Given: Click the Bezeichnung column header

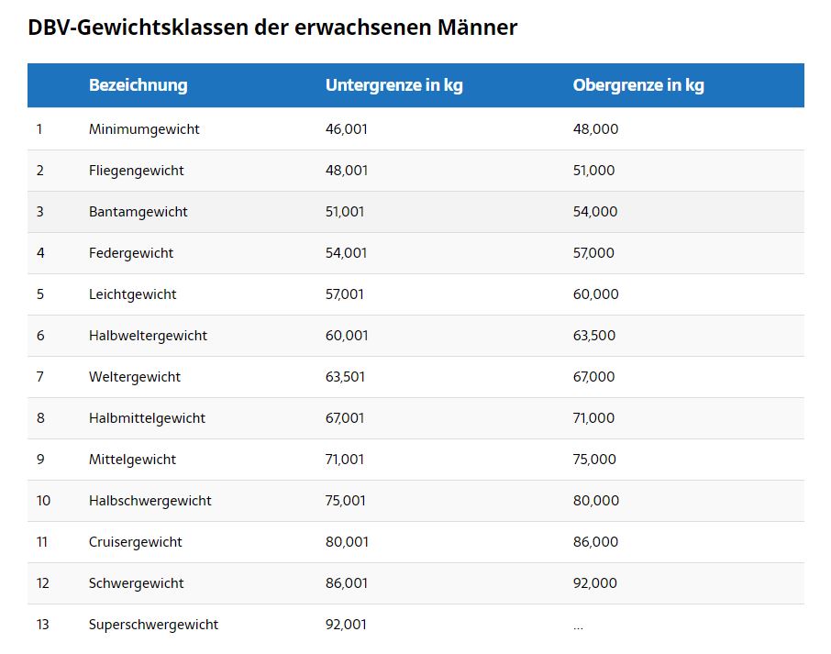Looking at the screenshot, I should pyautogui.click(x=138, y=84).
